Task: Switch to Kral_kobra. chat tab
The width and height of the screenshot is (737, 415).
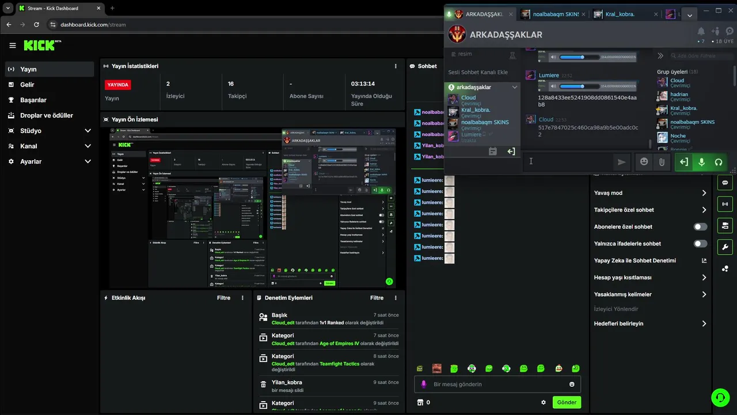Action: 625,14
